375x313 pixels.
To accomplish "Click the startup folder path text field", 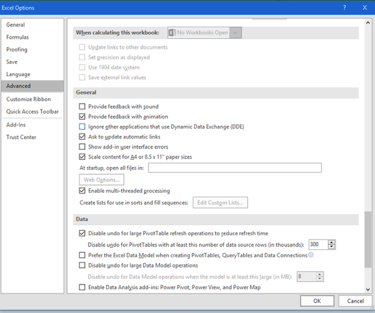I will click(235, 168).
